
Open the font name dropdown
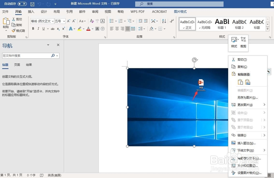(53, 21)
